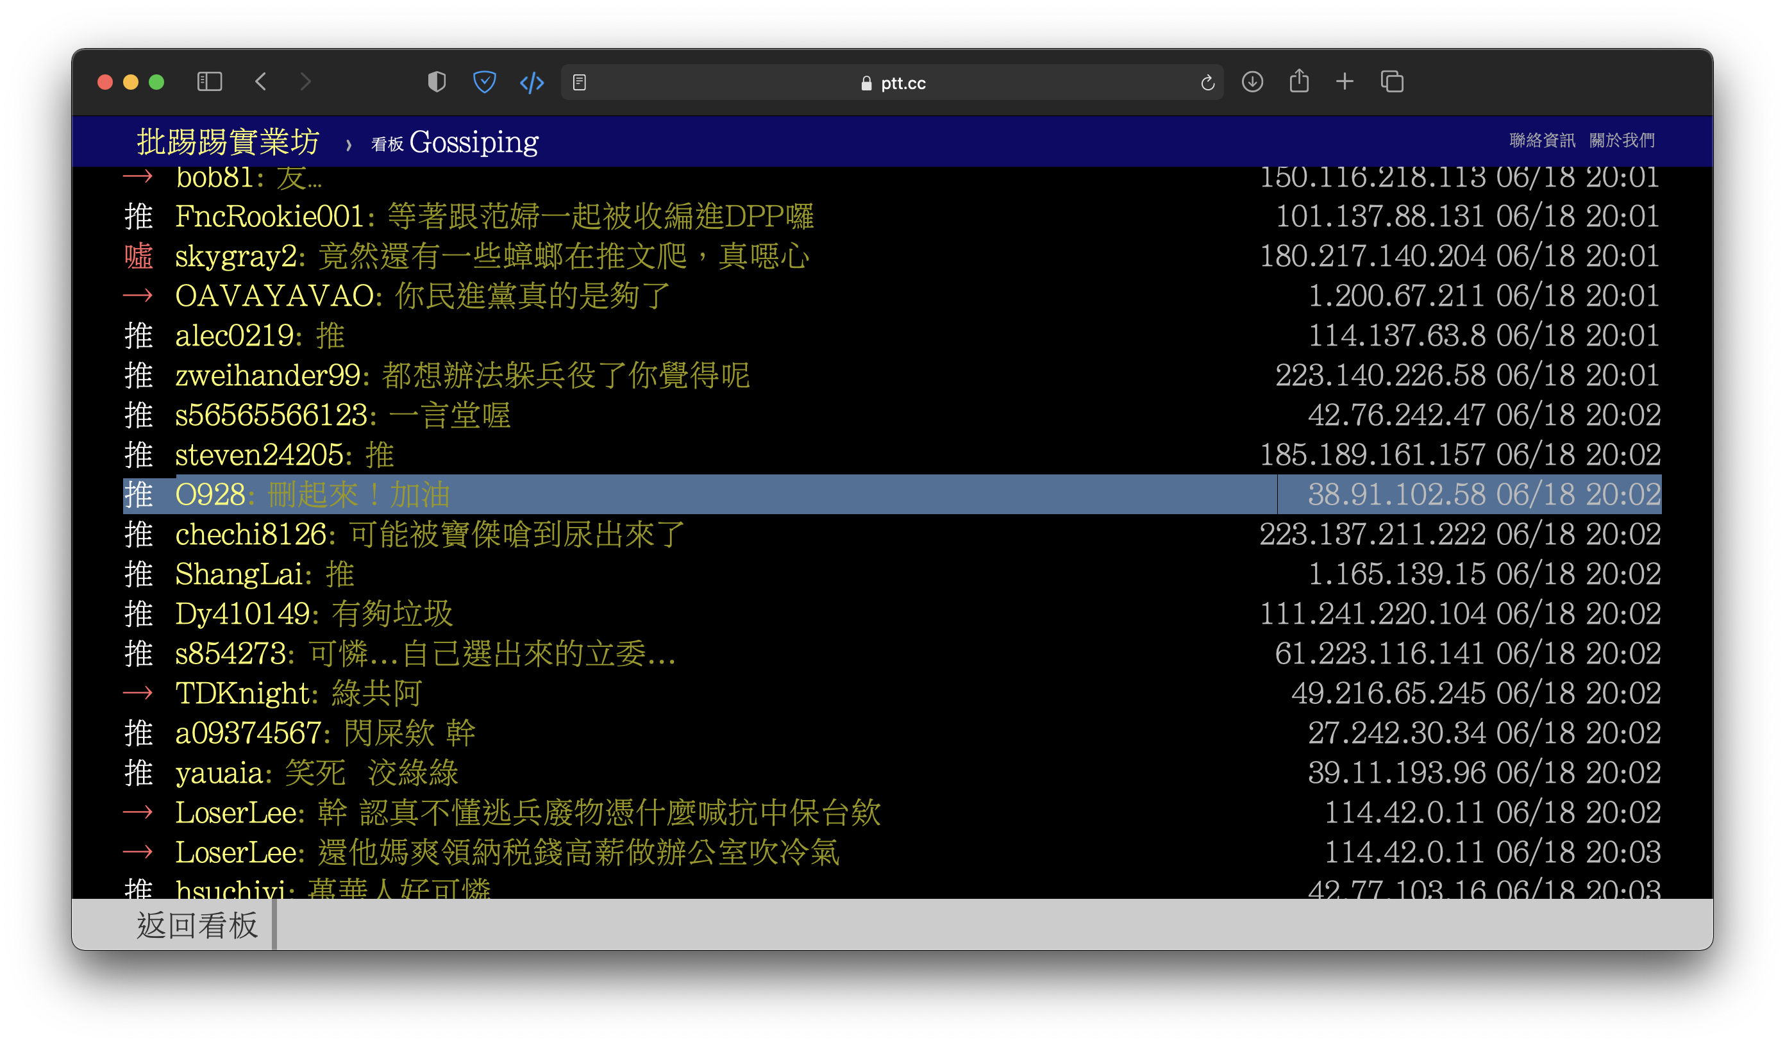
Task: Toggle the Safari sidebar panel icon
Action: coord(209,82)
